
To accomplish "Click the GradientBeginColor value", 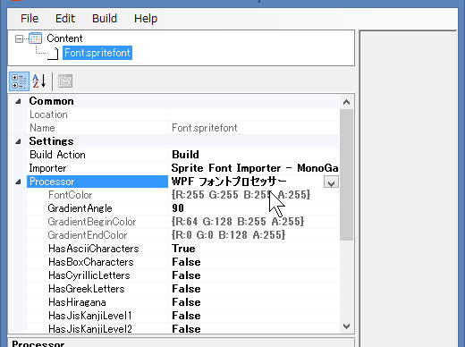I will 238,222.
